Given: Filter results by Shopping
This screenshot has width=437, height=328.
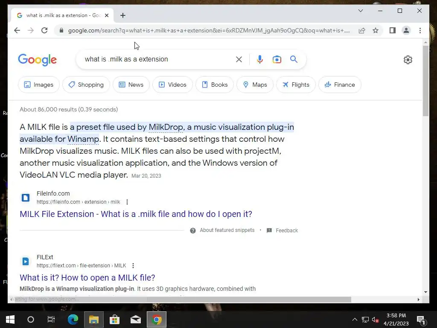Looking at the screenshot, I should pyautogui.click(x=86, y=85).
